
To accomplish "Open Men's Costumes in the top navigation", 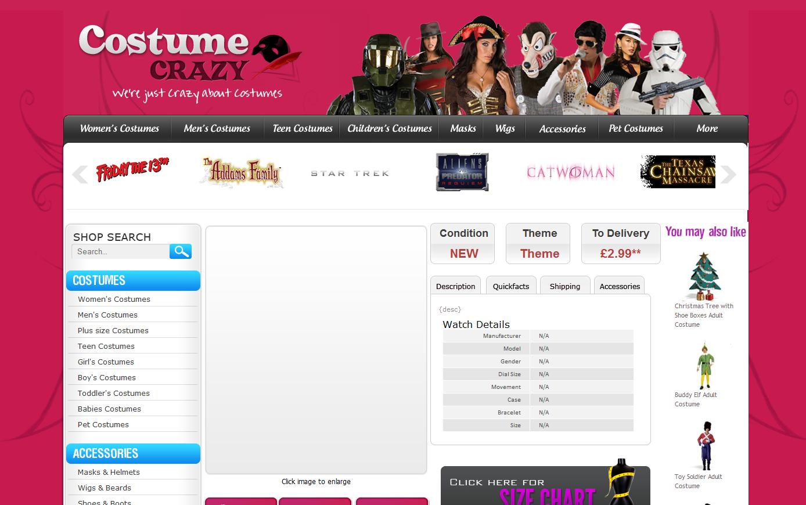I will (217, 128).
